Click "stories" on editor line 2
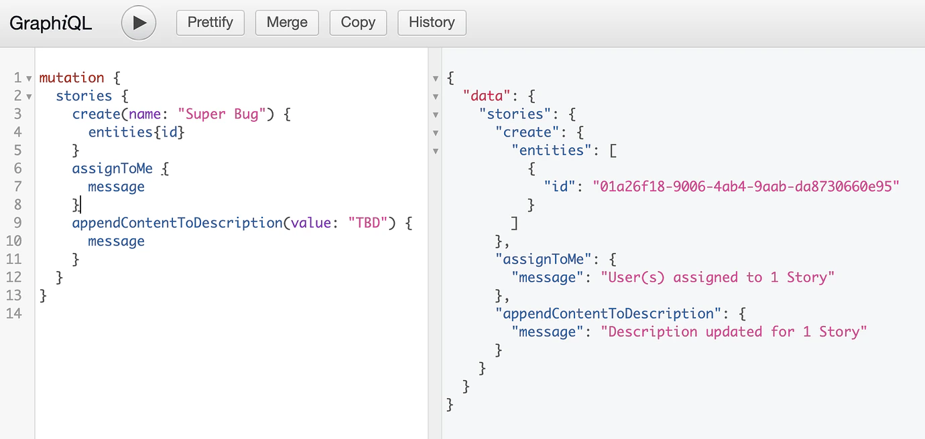 (84, 96)
